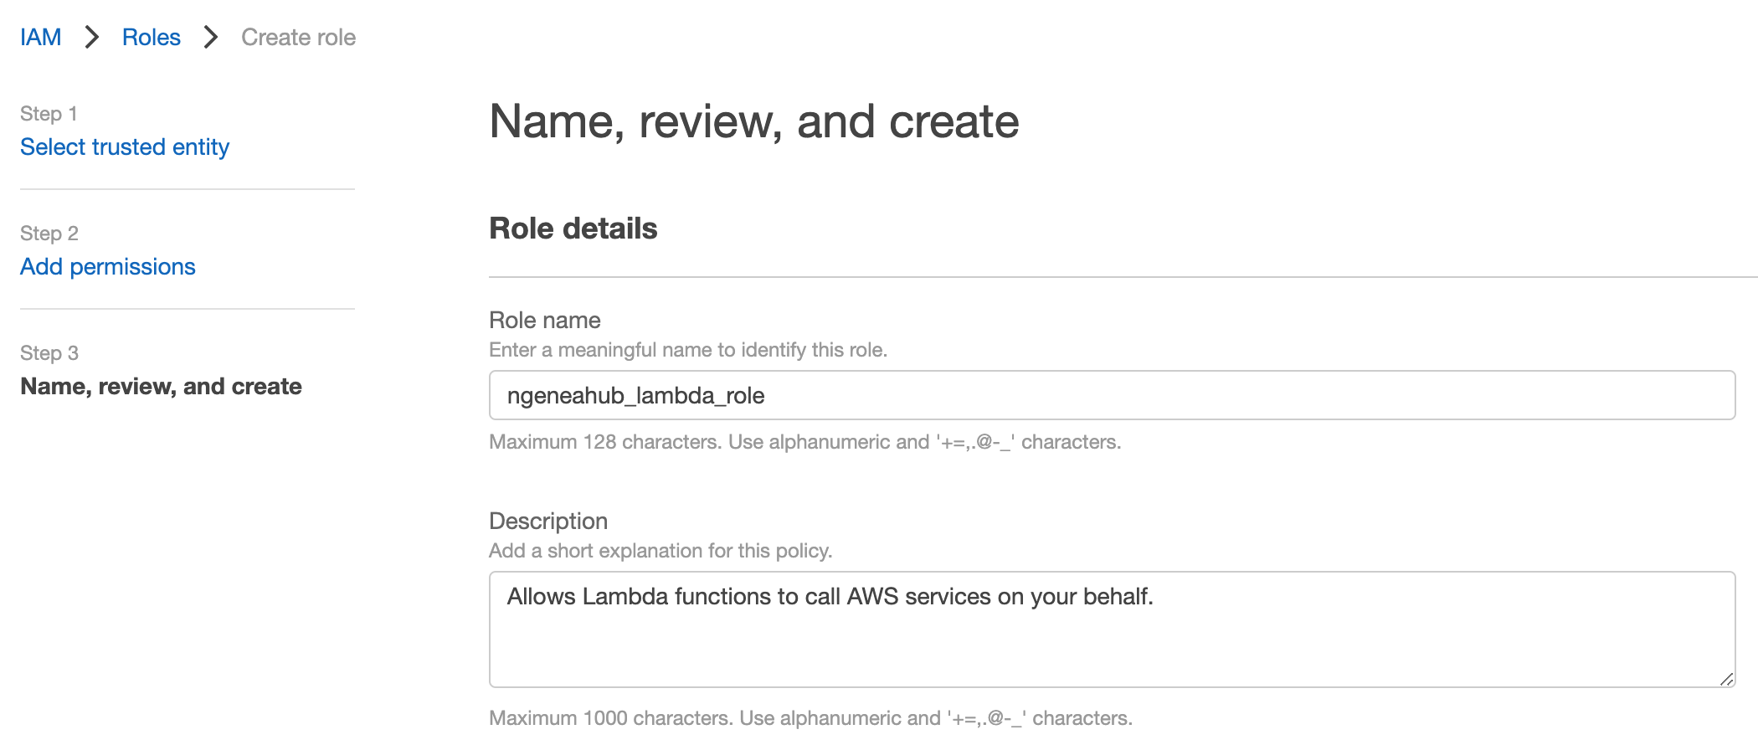Click the Step 2 label text
The height and width of the screenshot is (745, 1758).
49,233
